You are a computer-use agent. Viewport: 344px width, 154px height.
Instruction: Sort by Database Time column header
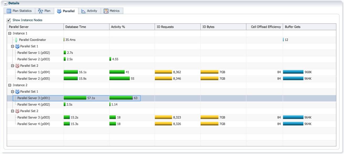pyautogui.click(x=86, y=27)
